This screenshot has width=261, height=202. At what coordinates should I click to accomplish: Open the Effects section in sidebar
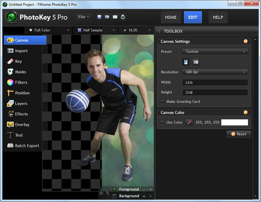tap(21, 114)
